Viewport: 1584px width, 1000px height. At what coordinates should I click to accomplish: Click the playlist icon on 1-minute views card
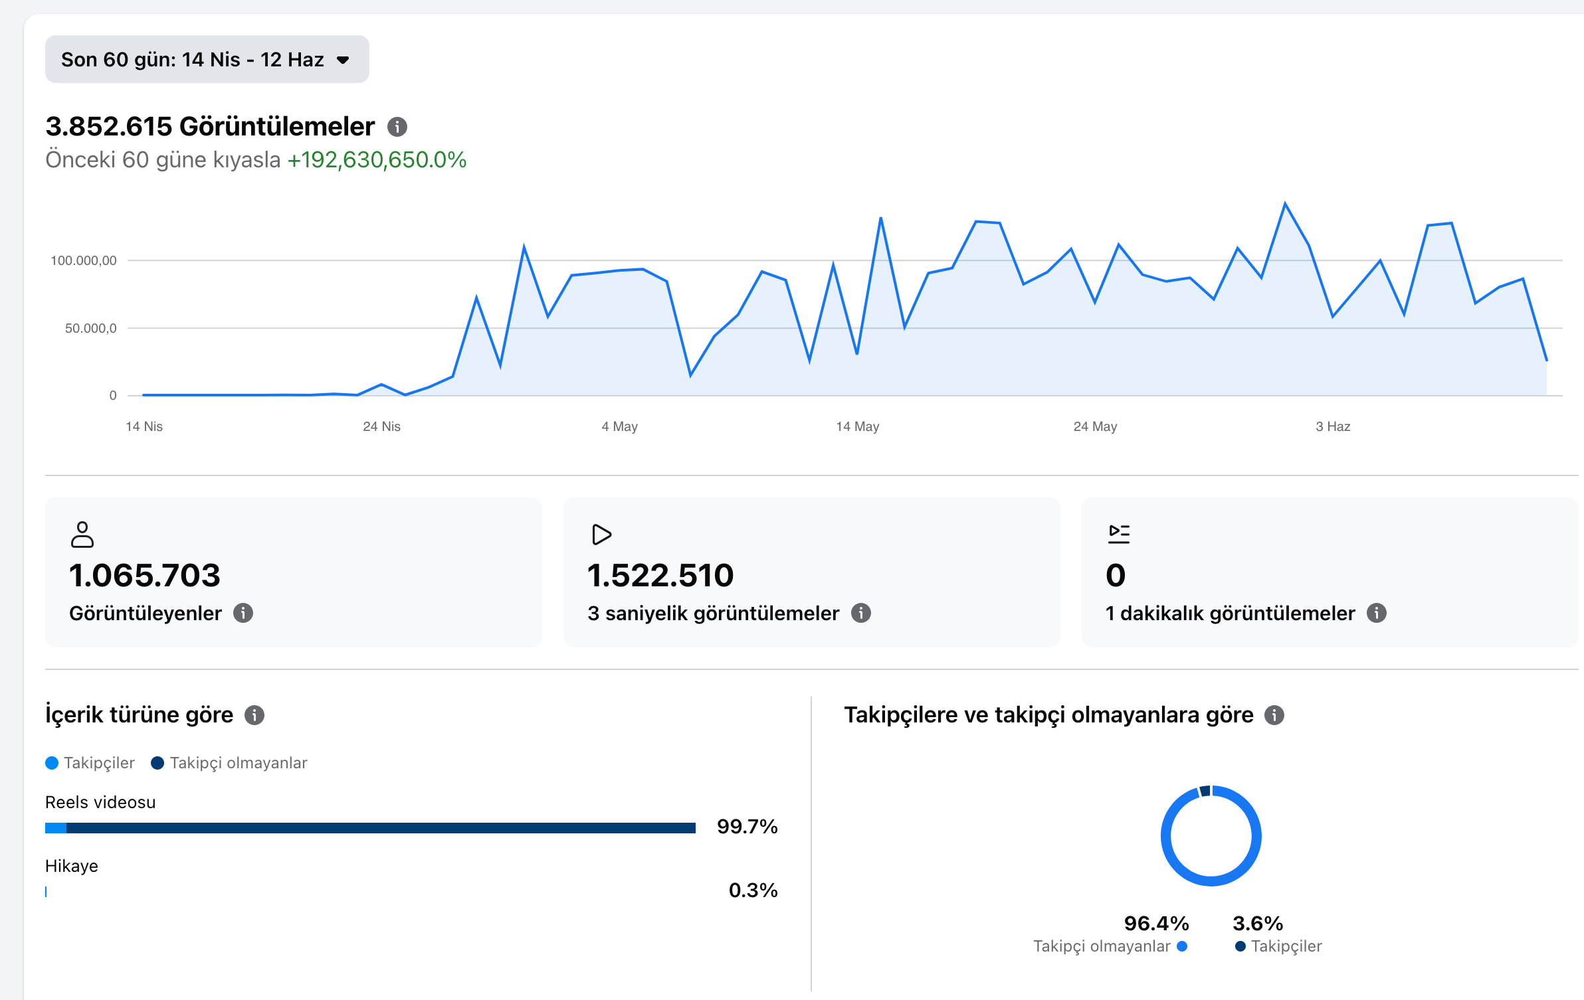coord(1119,535)
